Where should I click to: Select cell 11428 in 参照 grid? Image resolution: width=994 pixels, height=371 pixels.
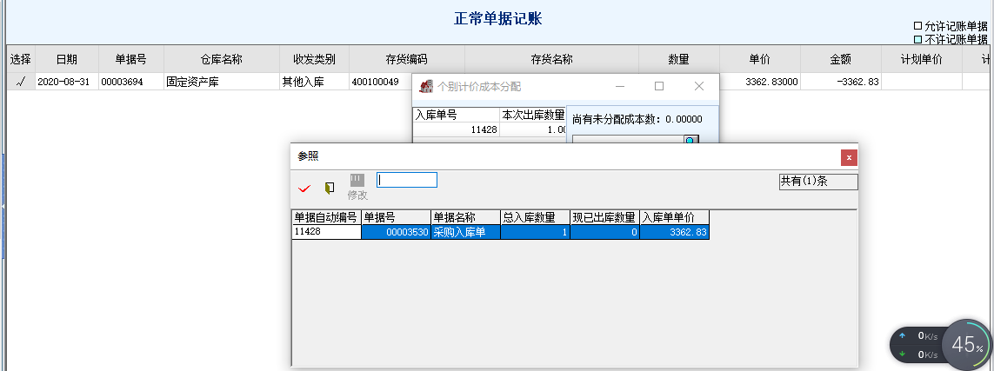click(326, 232)
